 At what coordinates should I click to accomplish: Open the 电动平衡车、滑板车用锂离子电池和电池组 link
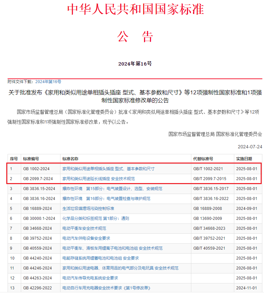pyautogui.click(x=112, y=248)
